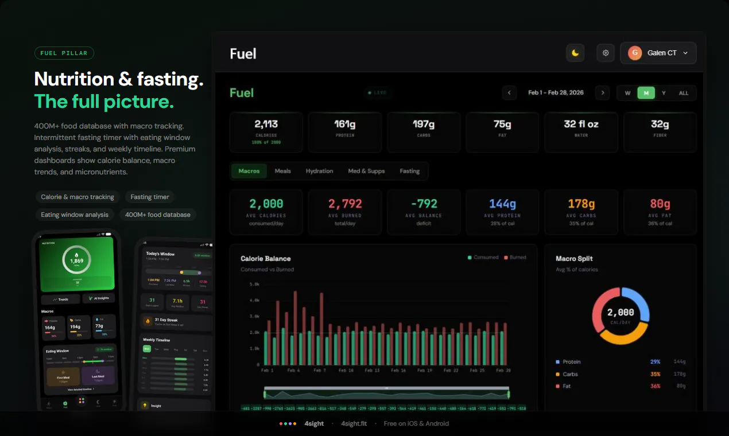Image resolution: width=729 pixels, height=436 pixels.
Task: Switch to the Meals tab
Action: (283, 171)
